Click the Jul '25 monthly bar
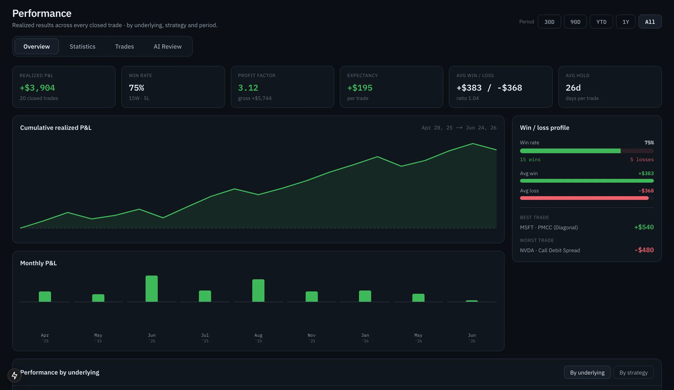 [x=205, y=296]
